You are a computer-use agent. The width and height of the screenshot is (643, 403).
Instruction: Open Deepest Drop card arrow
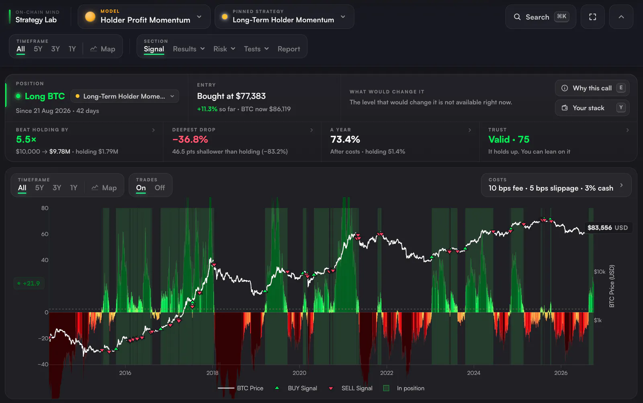click(x=311, y=130)
